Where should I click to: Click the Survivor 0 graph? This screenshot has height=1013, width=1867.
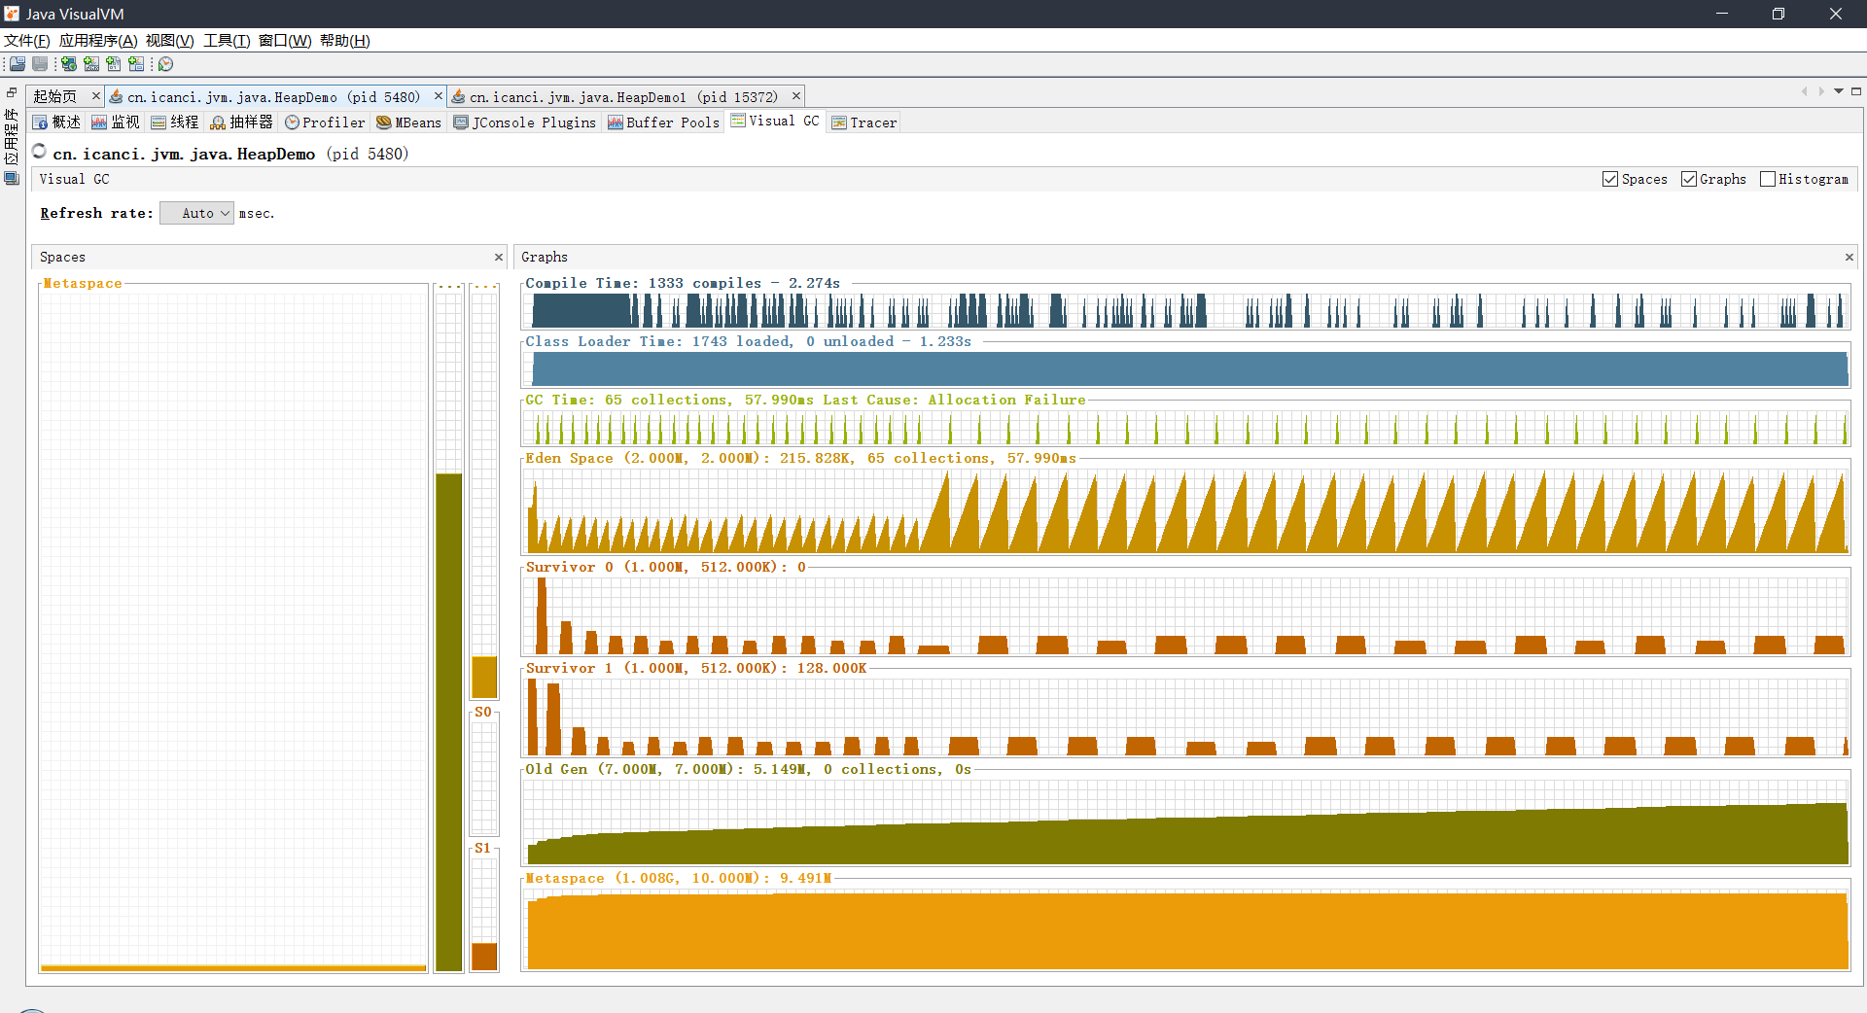click(x=1185, y=615)
